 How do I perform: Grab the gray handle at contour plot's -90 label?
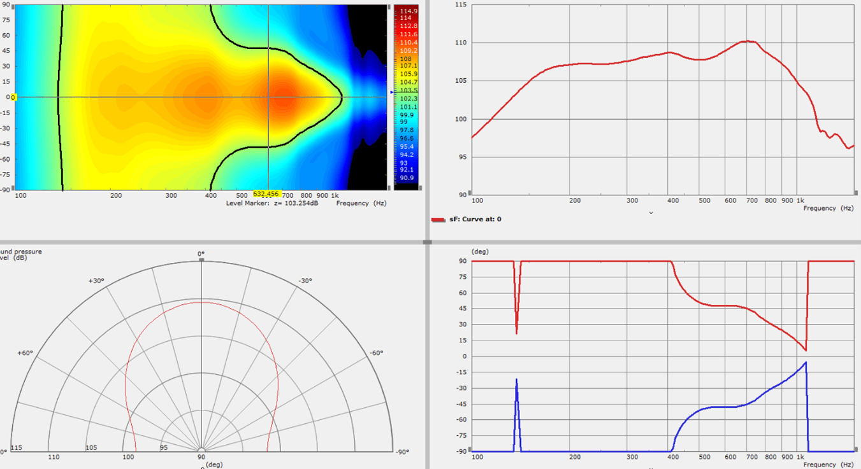click(14, 188)
